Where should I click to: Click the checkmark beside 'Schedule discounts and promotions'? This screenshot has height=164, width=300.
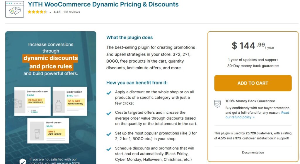point(109,149)
